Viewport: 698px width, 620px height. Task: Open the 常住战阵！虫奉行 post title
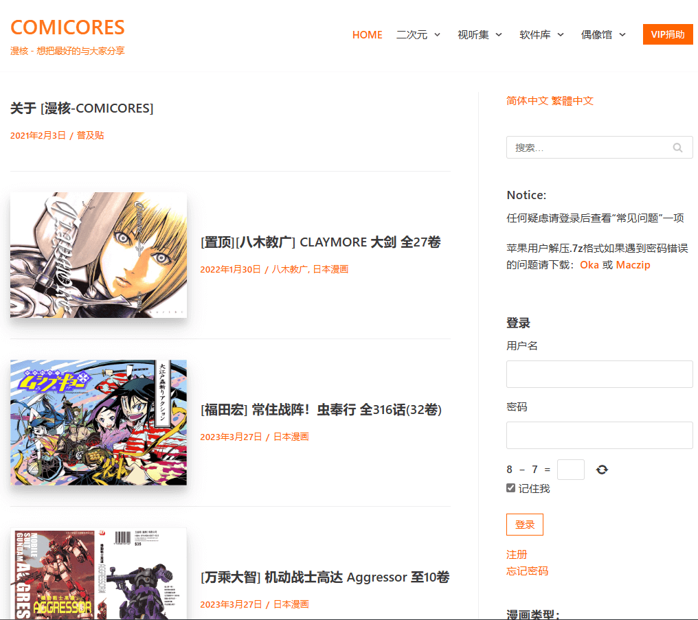coord(321,410)
